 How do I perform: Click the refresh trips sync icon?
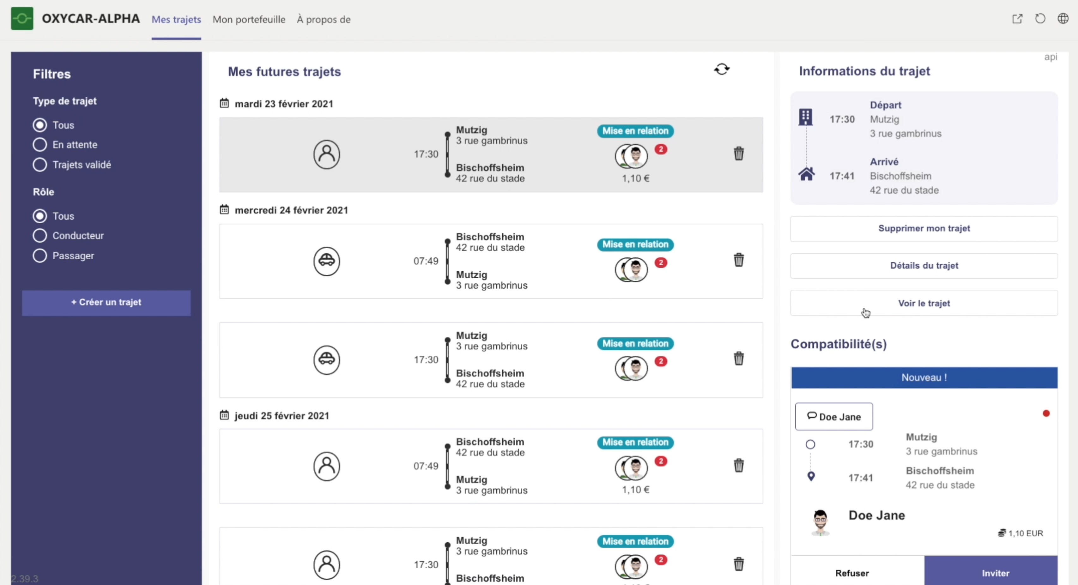coord(721,69)
